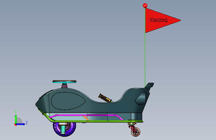Select the oval panel on body shell
The width and height of the screenshot is (216, 140).
click(x=68, y=101)
